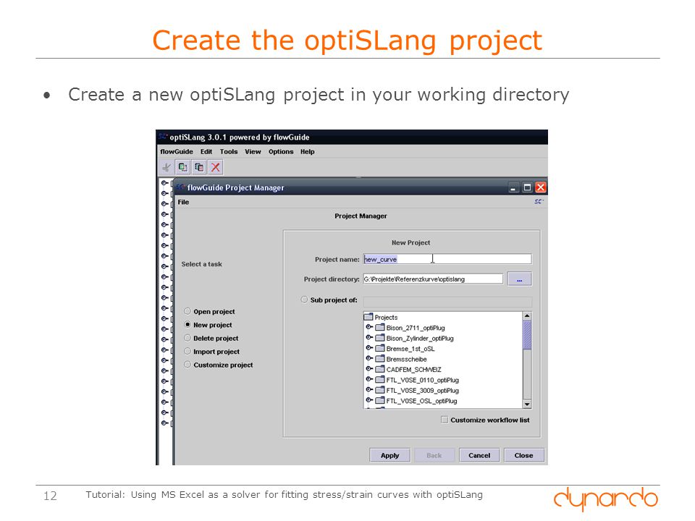Click into the Project name field
This screenshot has height=521, width=695.
pos(447,259)
